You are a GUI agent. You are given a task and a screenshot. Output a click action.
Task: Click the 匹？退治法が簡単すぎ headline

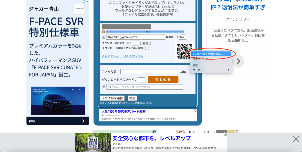(238, 7)
